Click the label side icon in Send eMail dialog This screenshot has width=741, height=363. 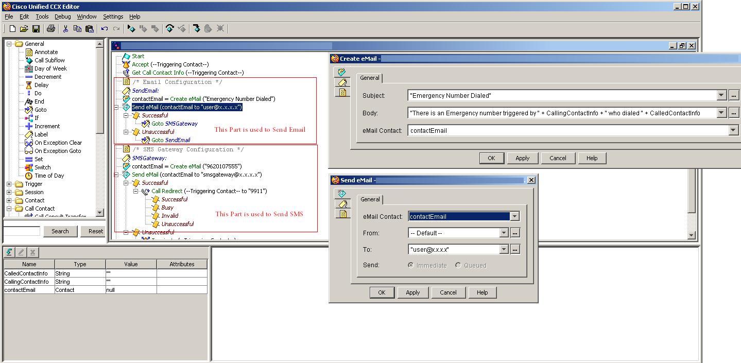pyautogui.click(x=342, y=204)
